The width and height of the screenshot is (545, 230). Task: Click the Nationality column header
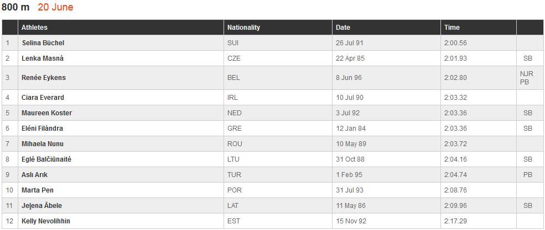point(243,28)
